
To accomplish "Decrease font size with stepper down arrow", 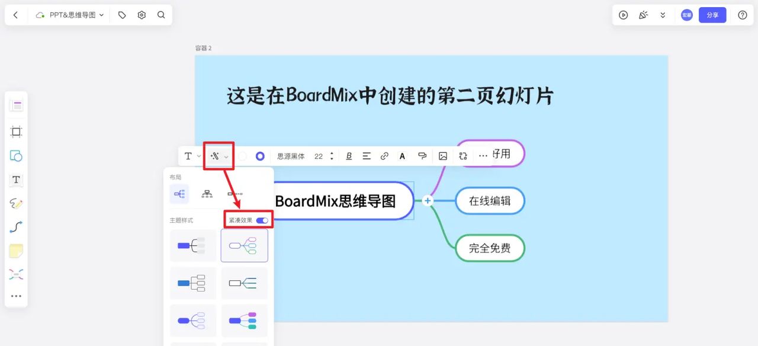I will [332, 159].
